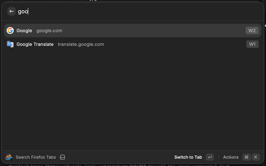
Task: Click the empty results area below the list
Action: point(133,100)
